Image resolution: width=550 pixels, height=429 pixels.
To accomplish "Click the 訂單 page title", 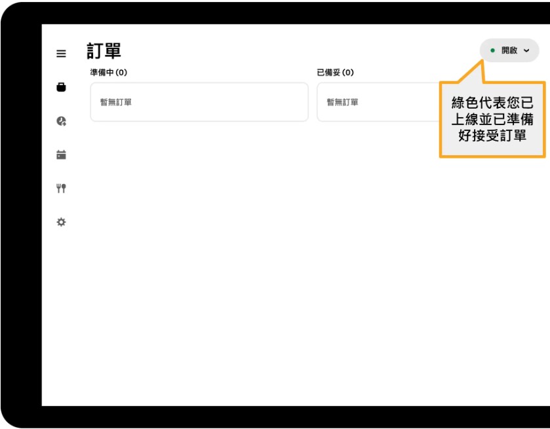I will pyautogui.click(x=104, y=51).
